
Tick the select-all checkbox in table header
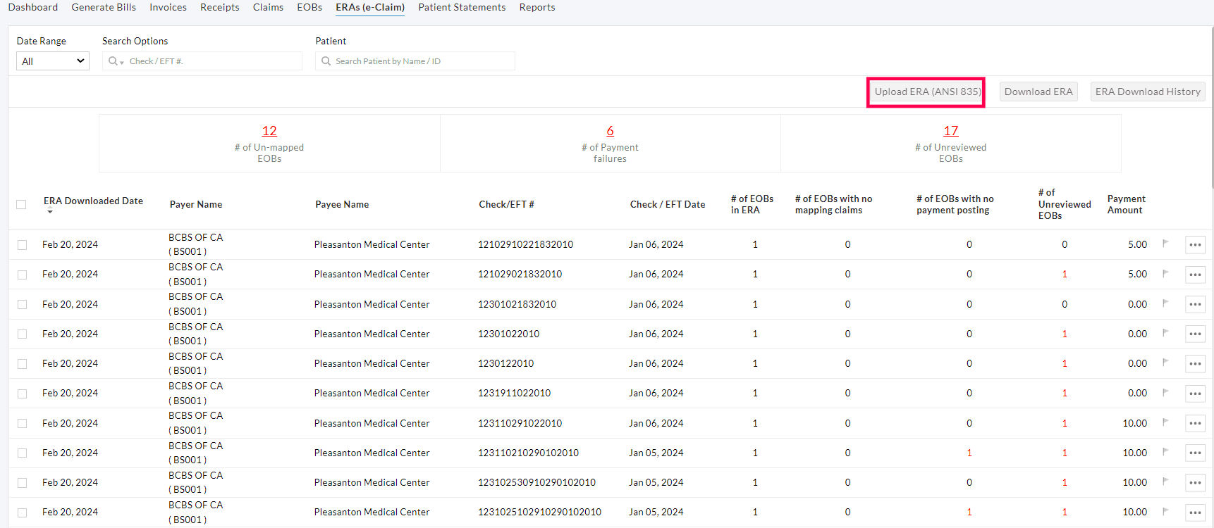point(21,205)
